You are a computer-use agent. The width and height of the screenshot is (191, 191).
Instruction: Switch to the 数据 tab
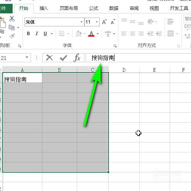(114, 8)
